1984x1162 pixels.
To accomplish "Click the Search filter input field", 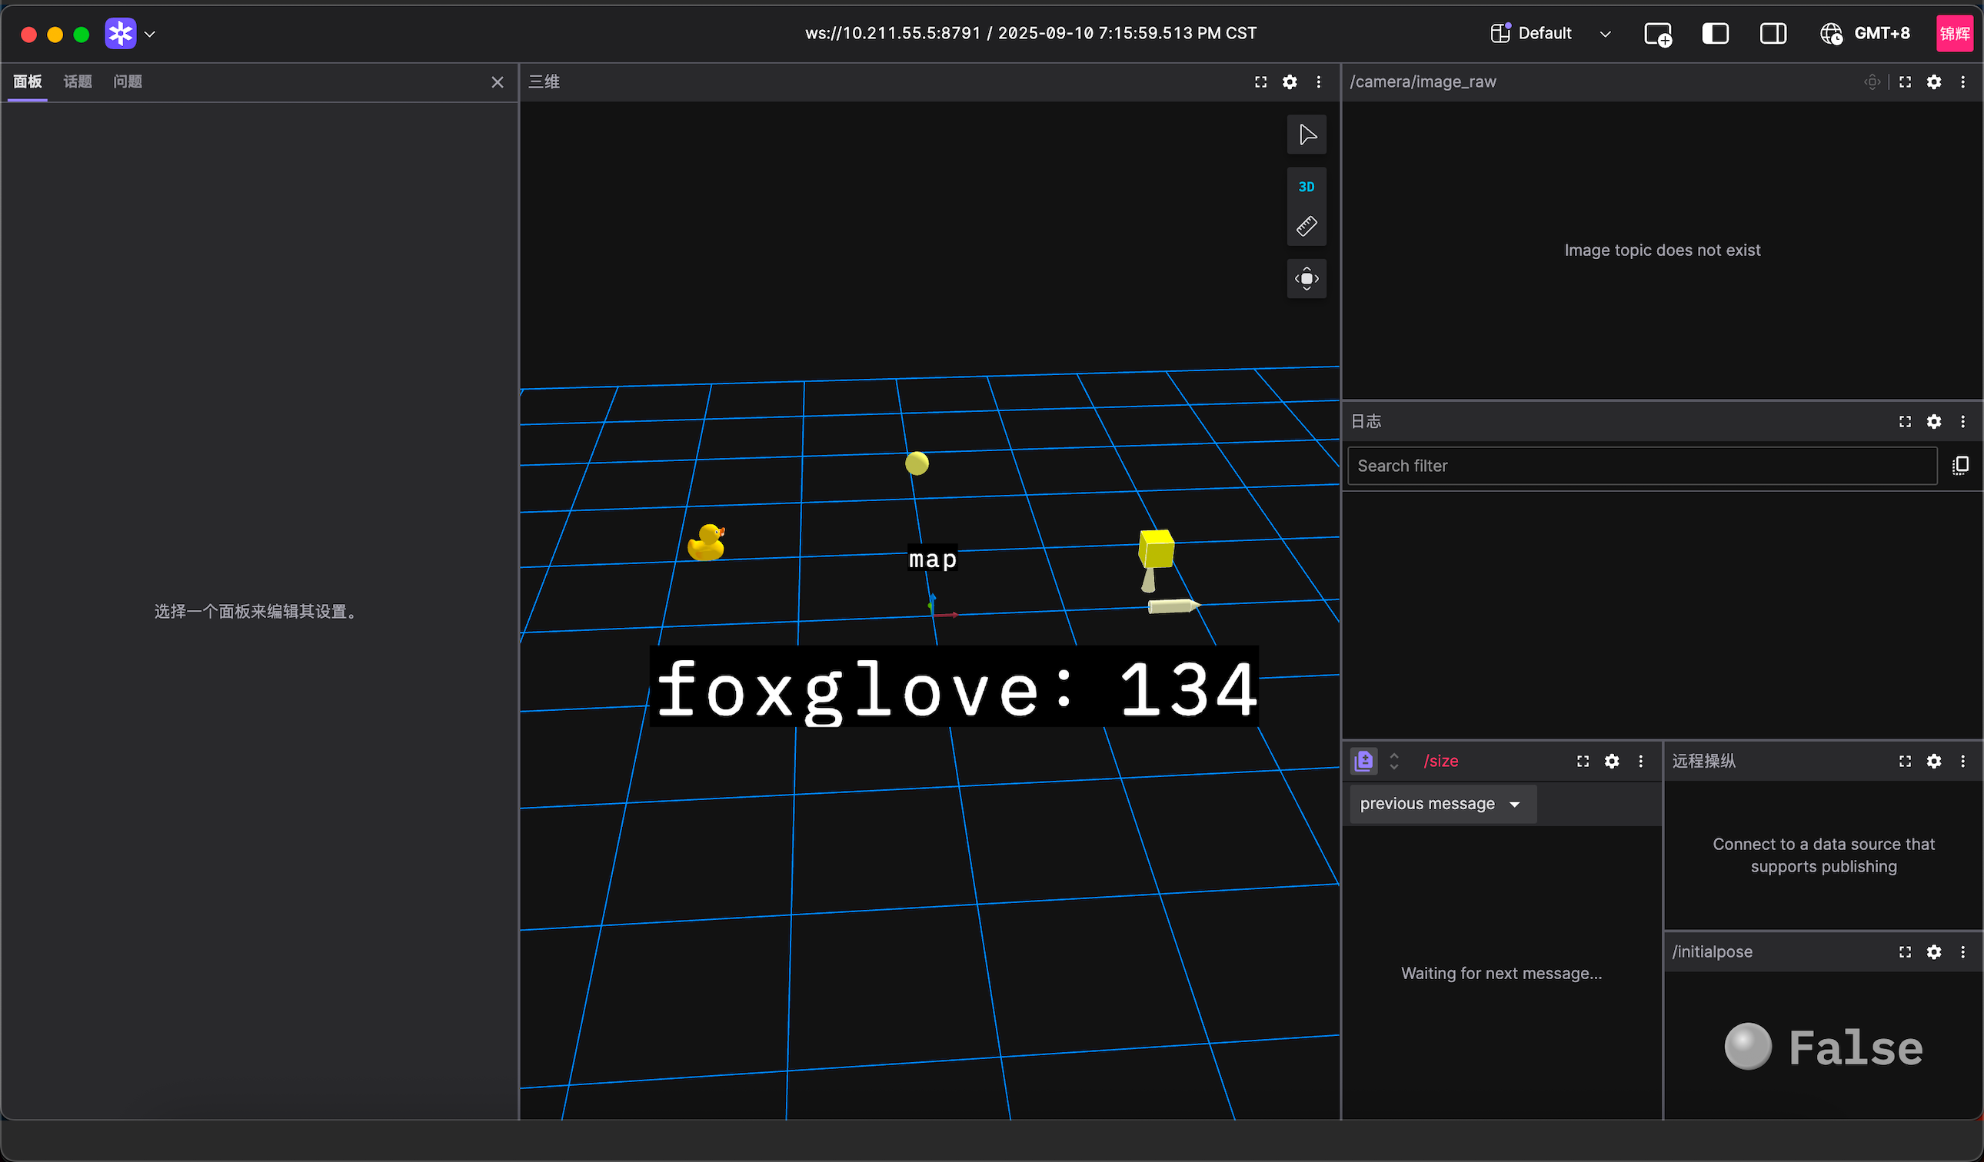I will point(1642,466).
